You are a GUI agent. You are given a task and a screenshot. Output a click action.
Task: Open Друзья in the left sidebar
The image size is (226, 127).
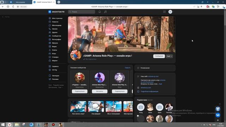coord(55,32)
